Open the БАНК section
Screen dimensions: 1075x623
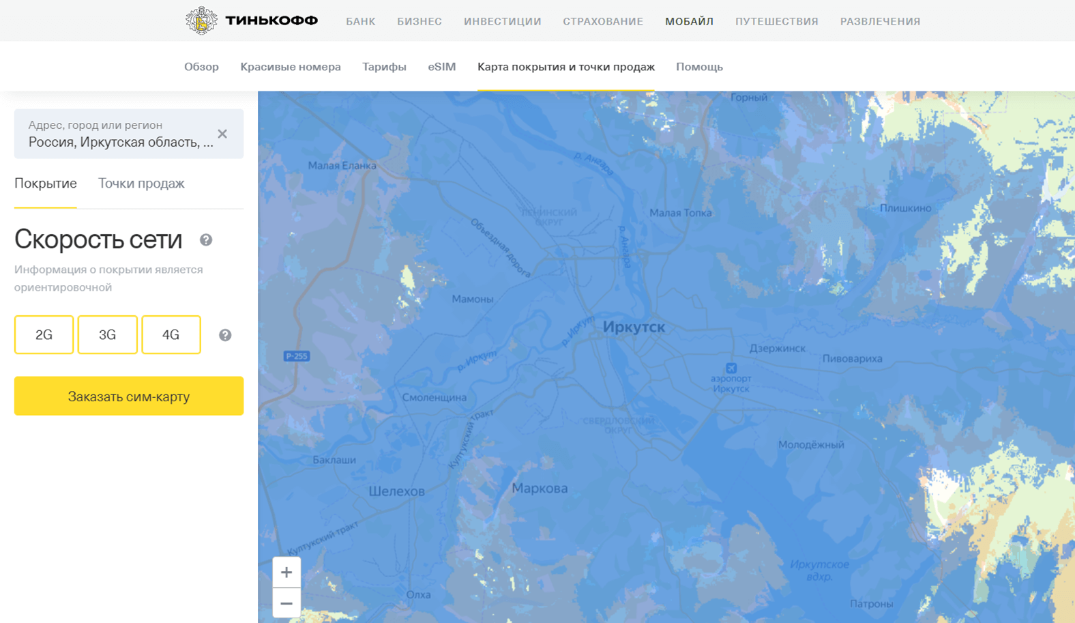click(360, 21)
